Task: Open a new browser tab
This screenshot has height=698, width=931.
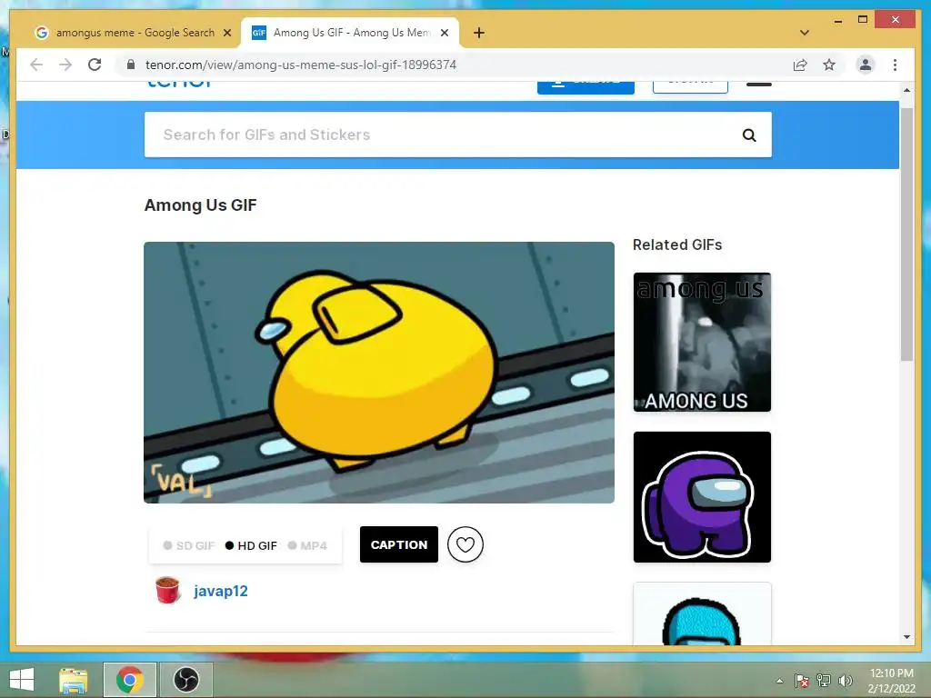Action: [x=479, y=33]
